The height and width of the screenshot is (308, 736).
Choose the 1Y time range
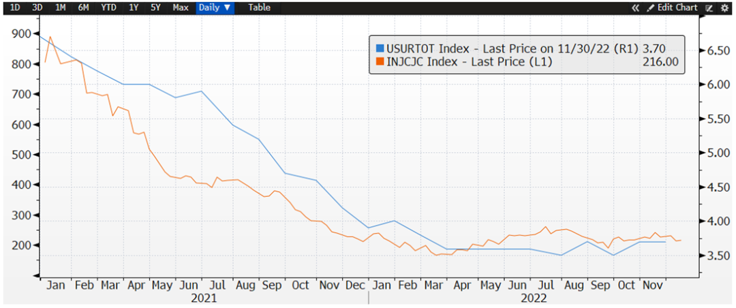coord(134,7)
